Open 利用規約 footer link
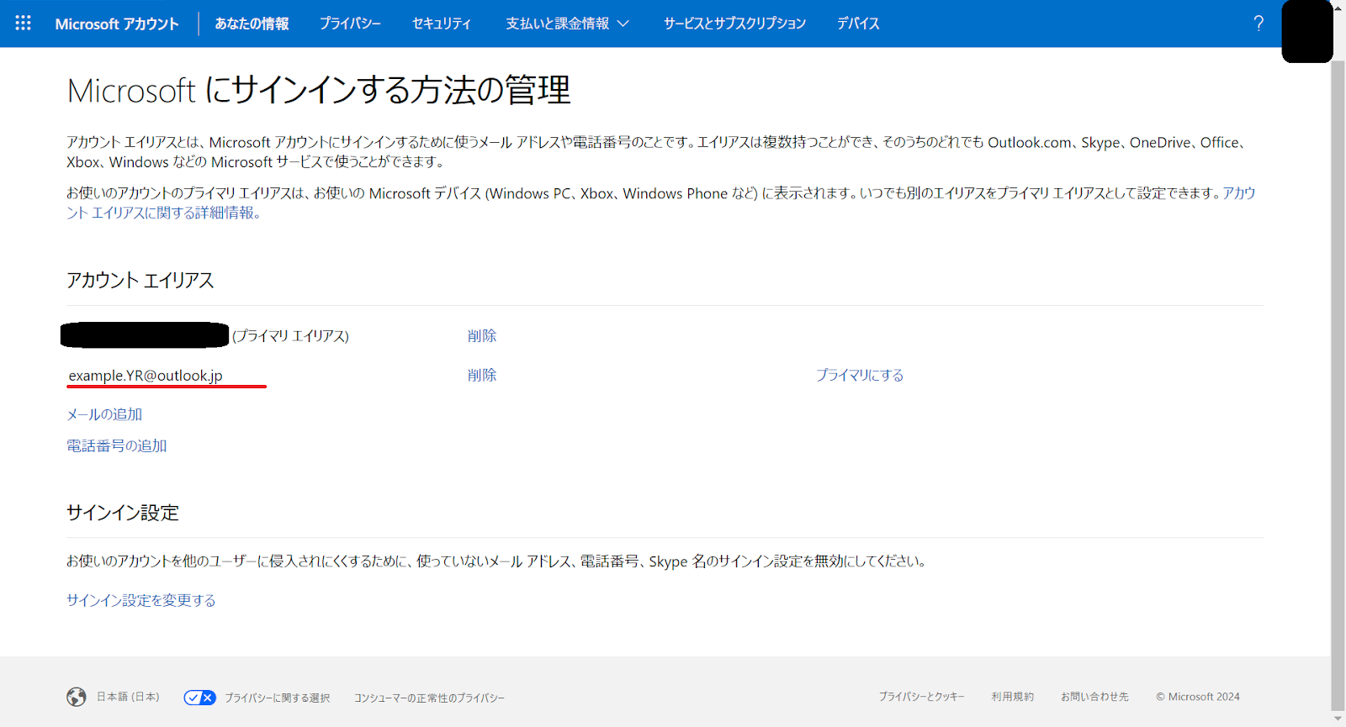This screenshot has width=1346, height=727. pyautogui.click(x=1012, y=697)
